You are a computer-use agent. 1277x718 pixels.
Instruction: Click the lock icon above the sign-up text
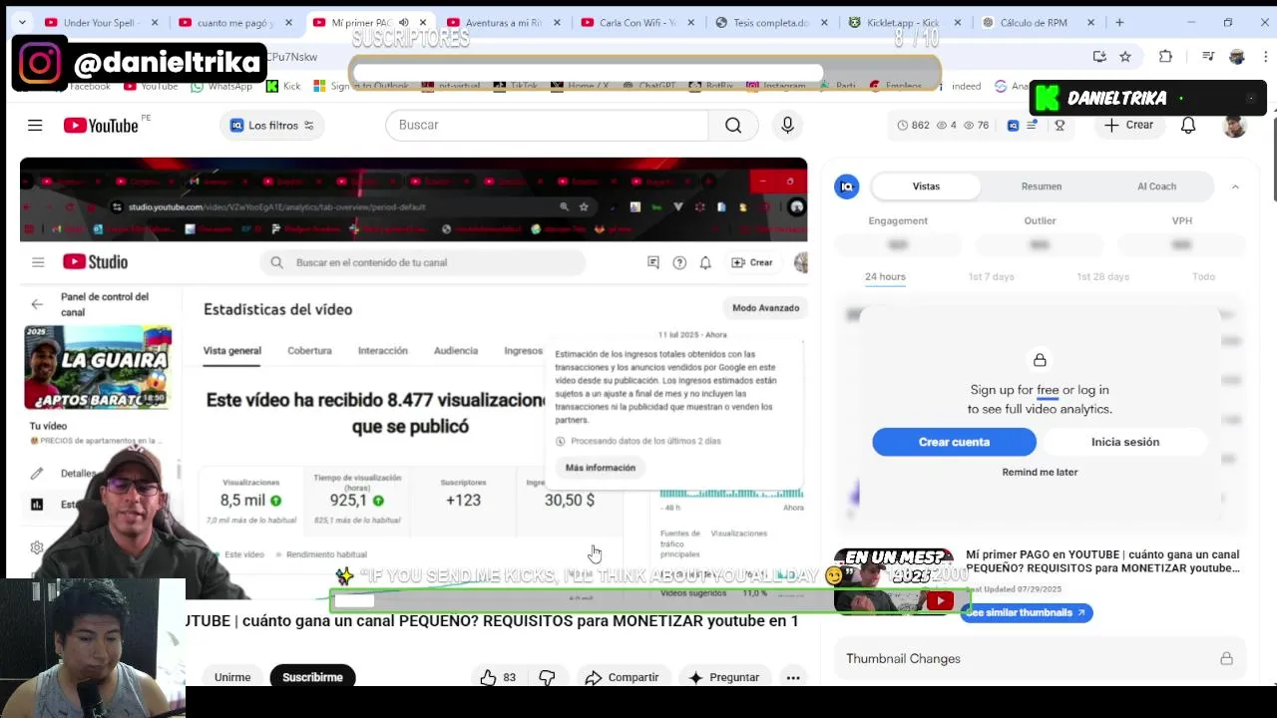(1040, 360)
